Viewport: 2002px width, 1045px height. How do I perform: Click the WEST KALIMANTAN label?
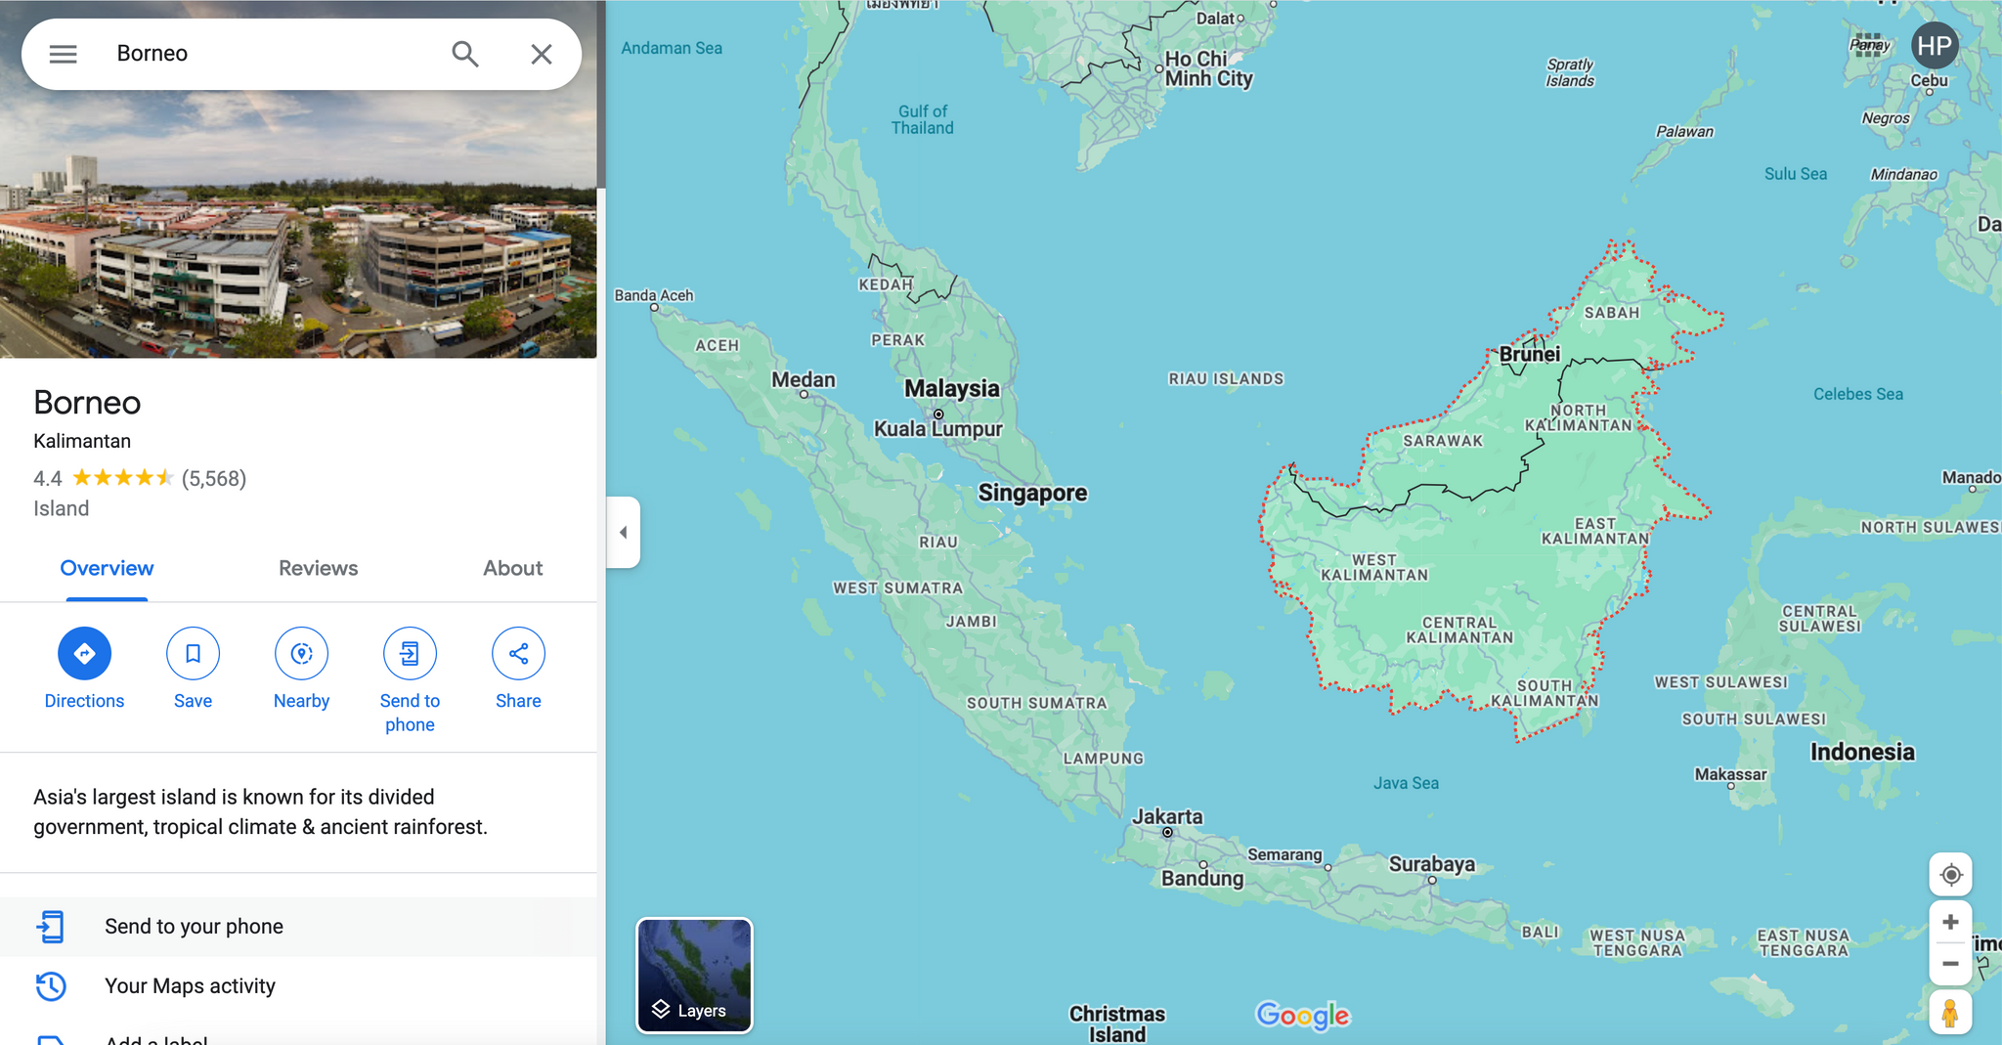pos(1374,567)
